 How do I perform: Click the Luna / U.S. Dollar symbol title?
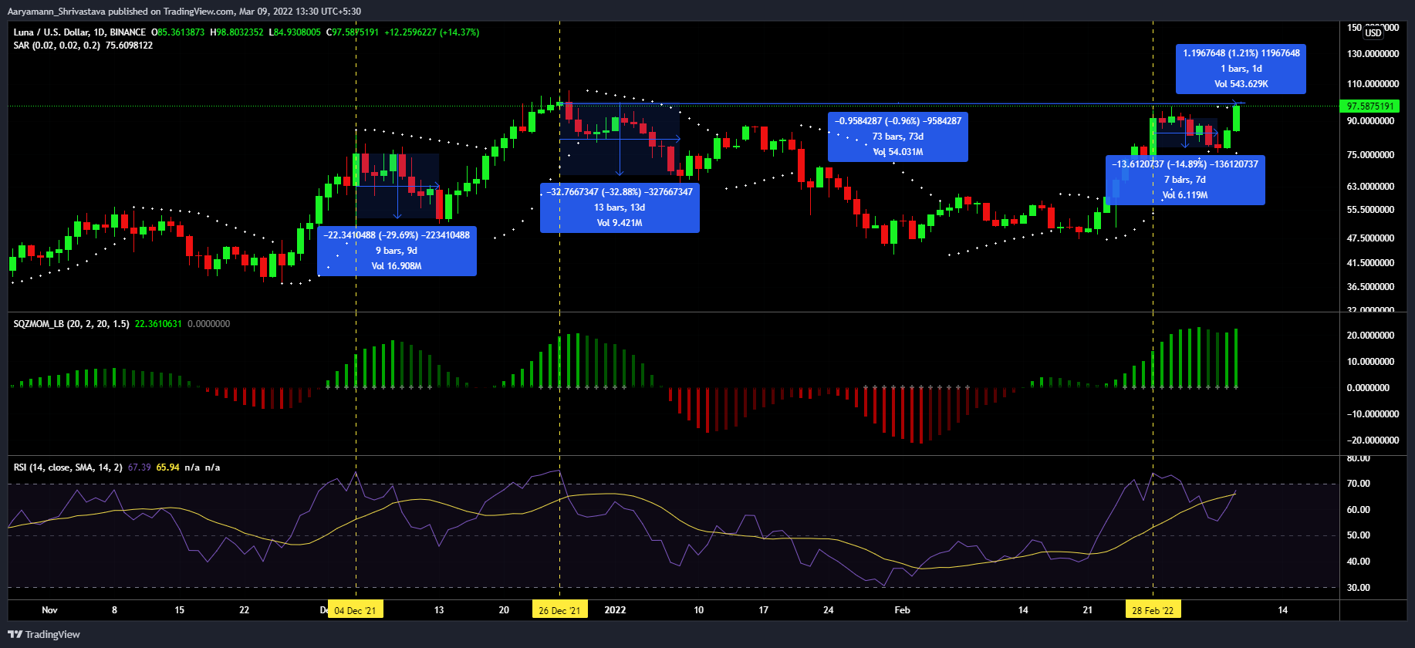point(79,32)
